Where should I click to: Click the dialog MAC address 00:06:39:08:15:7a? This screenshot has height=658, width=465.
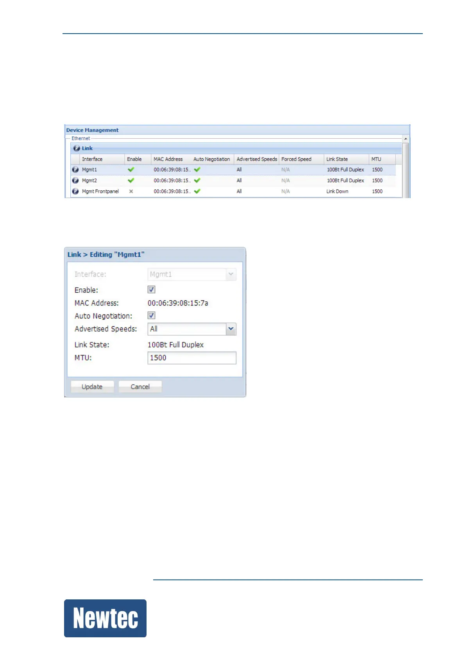(178, 303)
